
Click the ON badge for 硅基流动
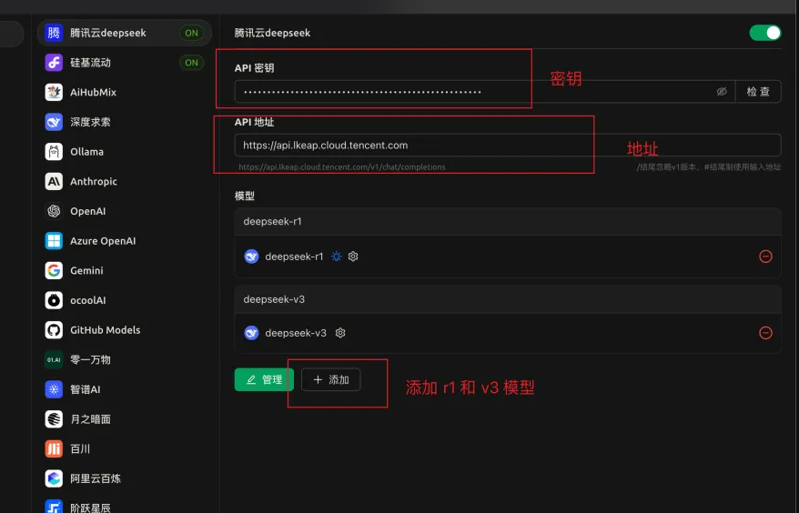191,63
